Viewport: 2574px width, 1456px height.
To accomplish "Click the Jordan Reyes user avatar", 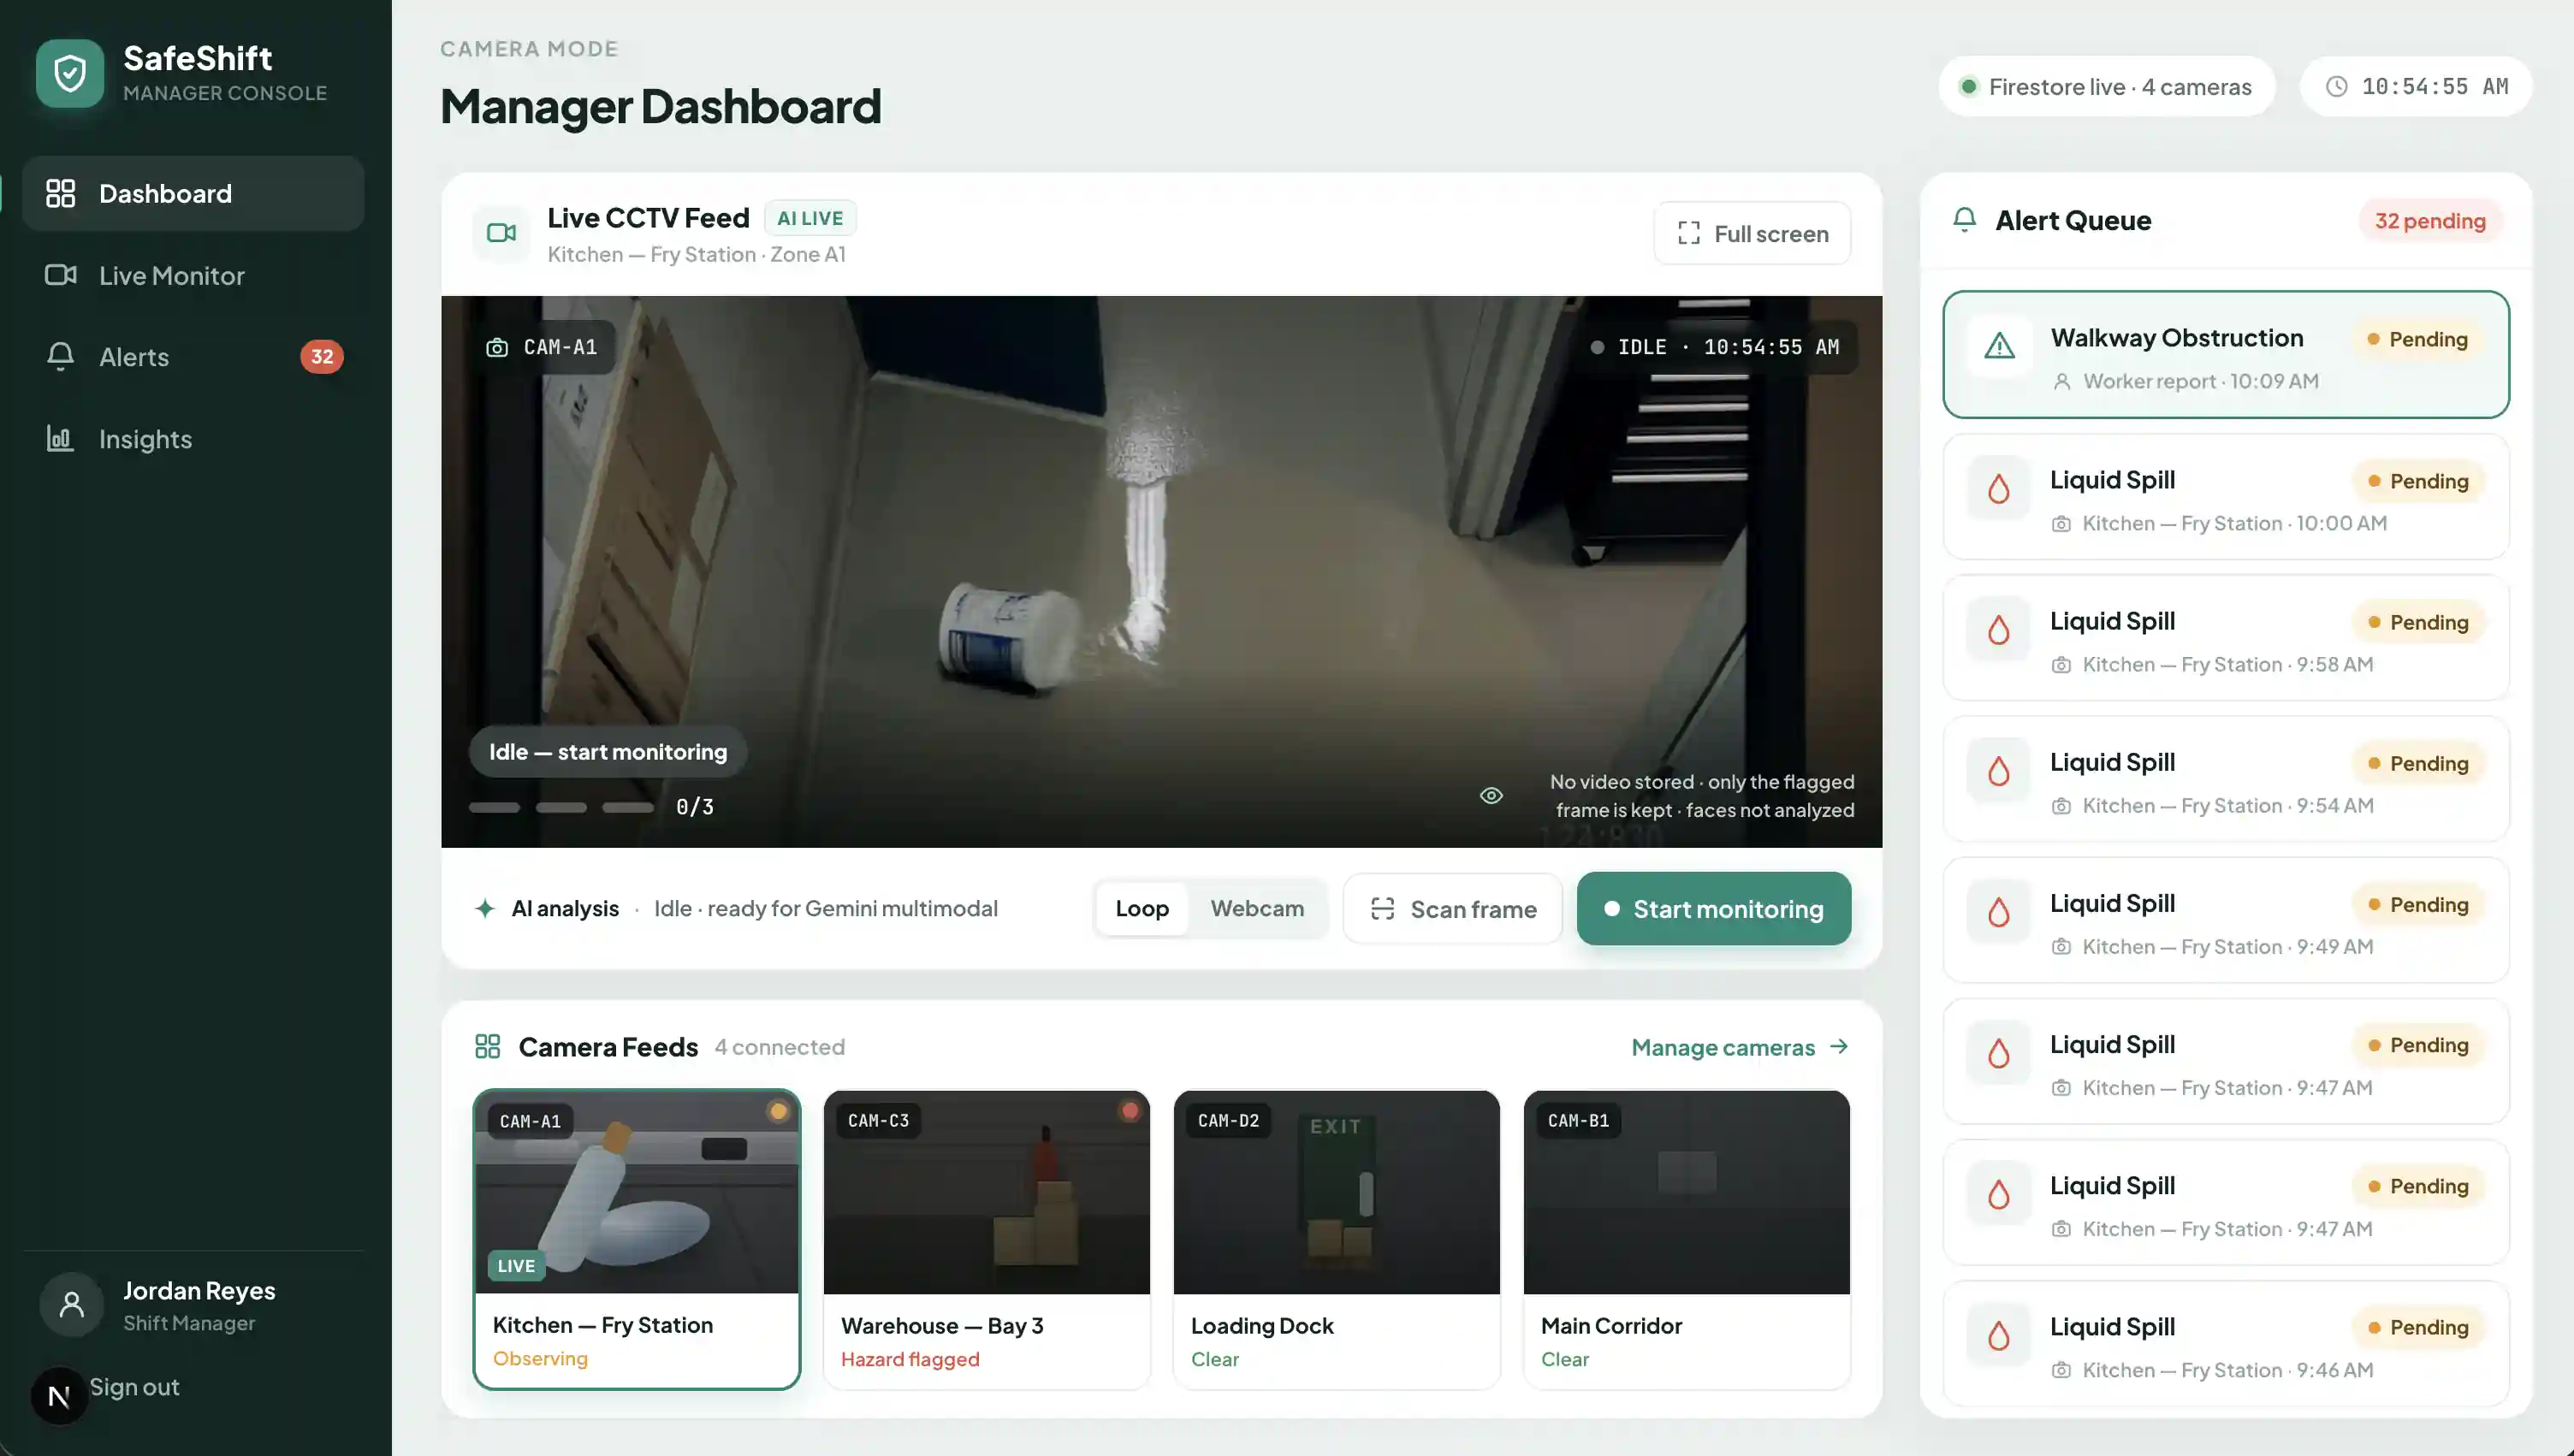I will (x=71, y=1304).
